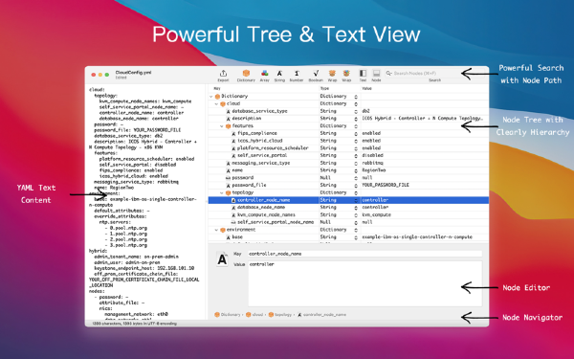574x359 pixels.
Task: Click the 'YOUR_PASSWORD_FILE' value cell
Action: pyautogui.click(x=386, y=186)
